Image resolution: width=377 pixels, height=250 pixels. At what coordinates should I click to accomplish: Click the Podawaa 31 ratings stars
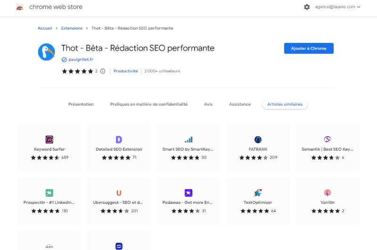[186, 211]
